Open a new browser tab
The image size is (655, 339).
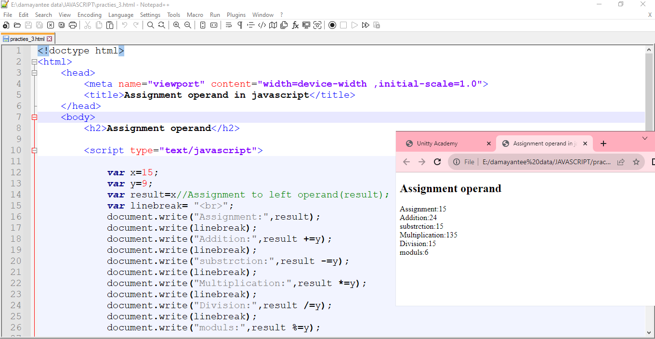[x=603, y=143]
